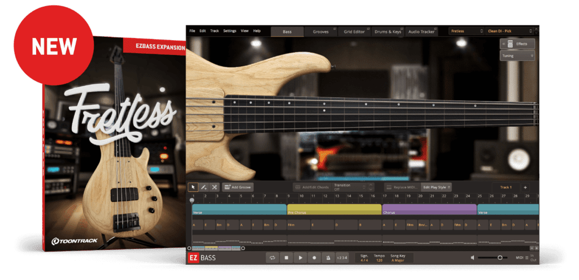Click the time signature 4/4 value
Viewport: 579px width, 280px height.
(364, 260)
